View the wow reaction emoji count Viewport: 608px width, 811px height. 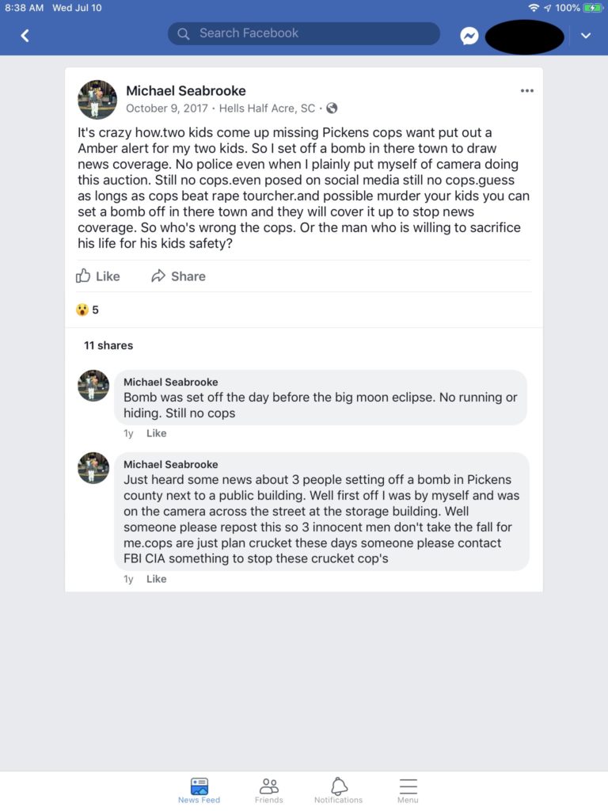click(87, 310)
